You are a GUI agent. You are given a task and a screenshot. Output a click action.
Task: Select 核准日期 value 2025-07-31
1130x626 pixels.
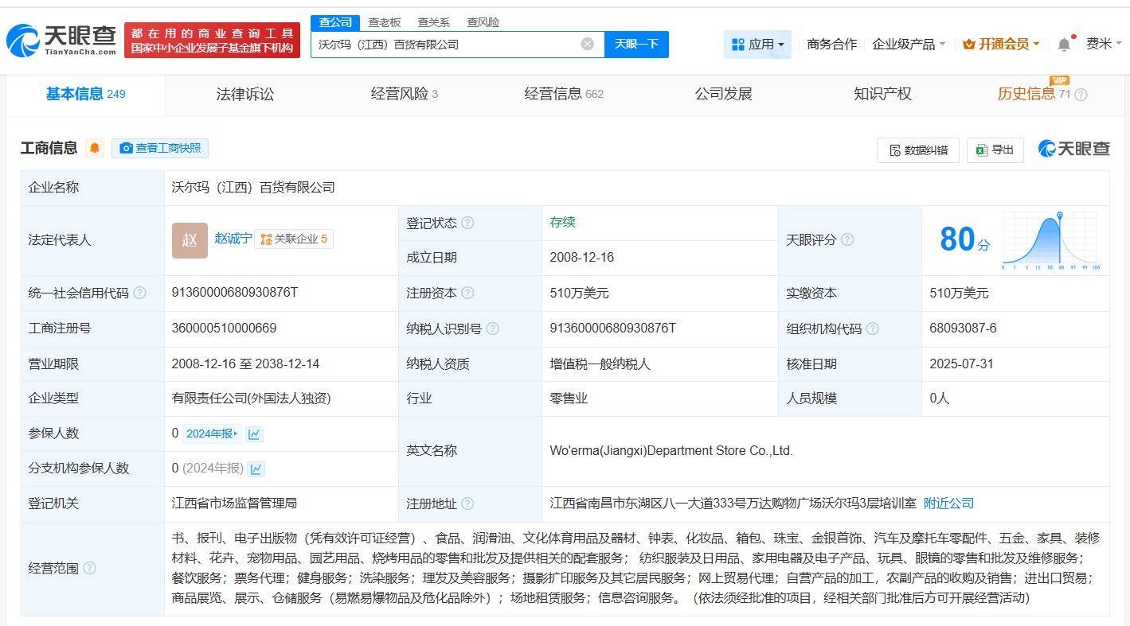click(961, 364)
